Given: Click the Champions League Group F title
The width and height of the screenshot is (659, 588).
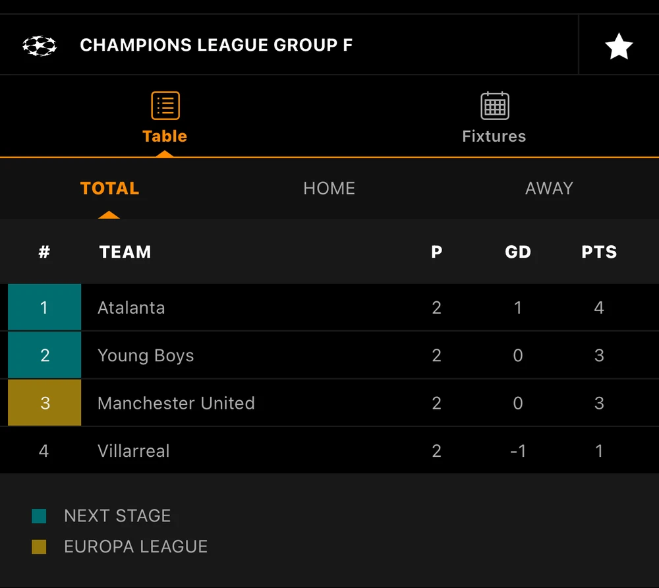Looking at the screenshot, I should [x=216, y=45].
